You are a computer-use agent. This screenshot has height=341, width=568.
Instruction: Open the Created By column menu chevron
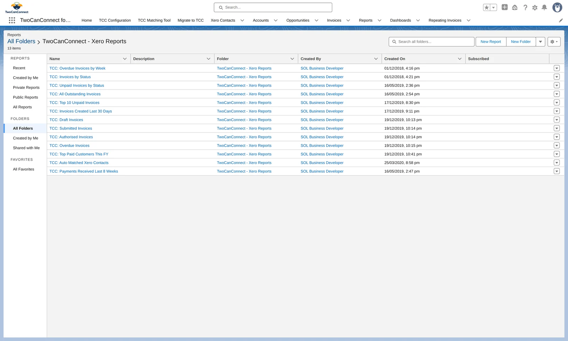(x=376, y=59)
